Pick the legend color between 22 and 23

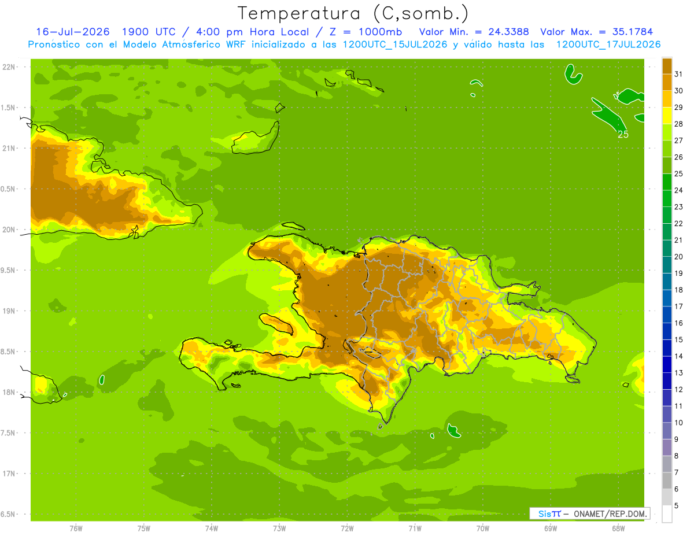[x=667, y=215]
